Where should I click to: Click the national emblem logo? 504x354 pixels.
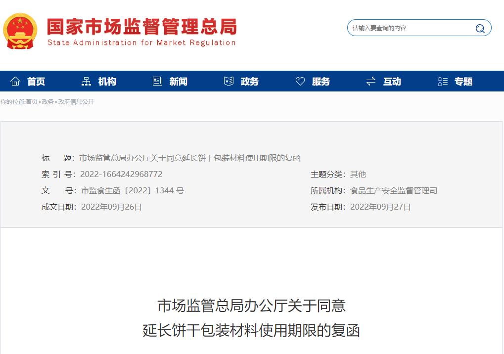click(x=20, y=31)
